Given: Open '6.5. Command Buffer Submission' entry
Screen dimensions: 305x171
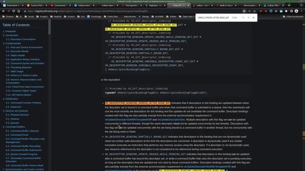Looking at the screenshot, I should pyautogui.click(x=24, y=150).
